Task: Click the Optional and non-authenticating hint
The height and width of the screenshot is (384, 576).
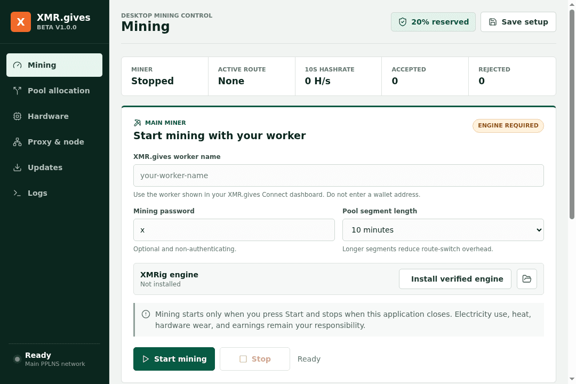Action: point(185,249)
